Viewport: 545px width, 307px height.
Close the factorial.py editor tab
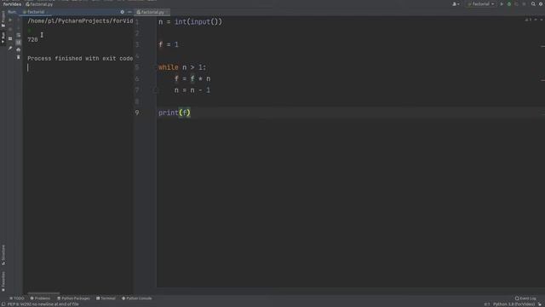point(167,12)
